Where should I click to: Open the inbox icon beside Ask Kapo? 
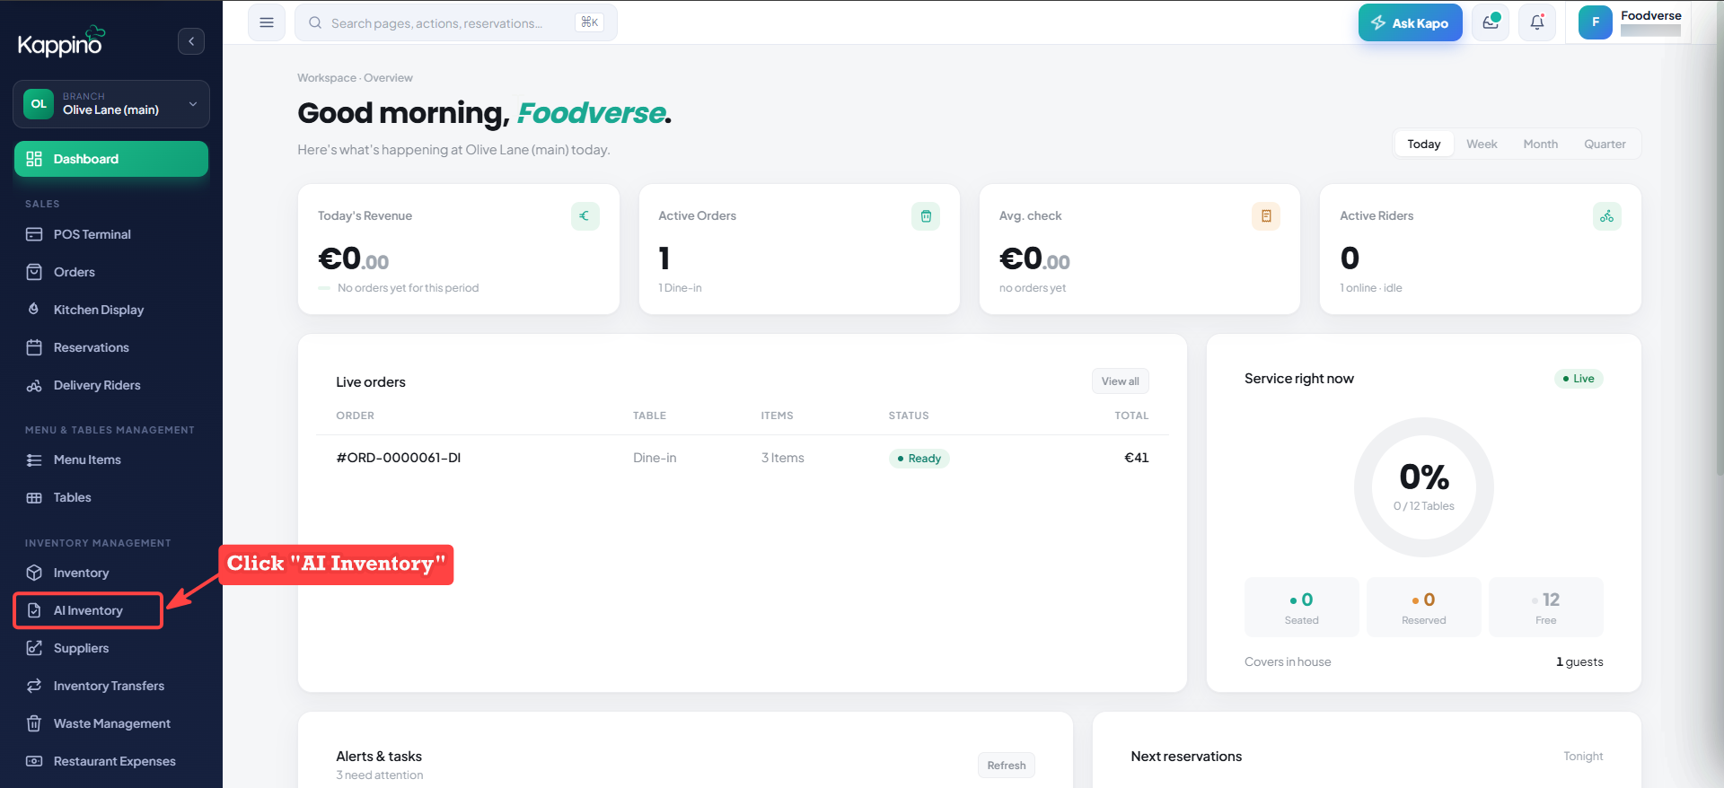1491,22
